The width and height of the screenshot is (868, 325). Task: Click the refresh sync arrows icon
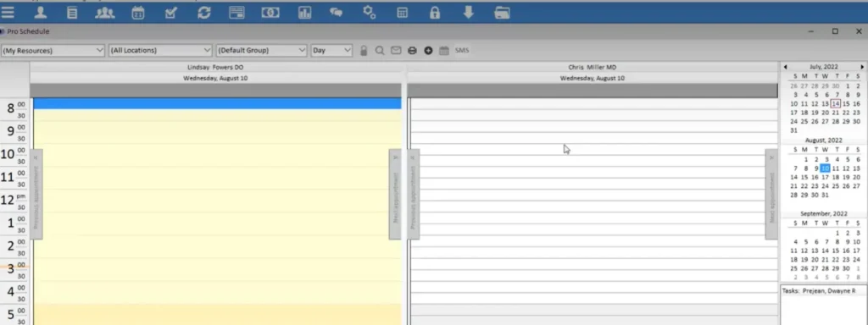(x=204, y=12)
